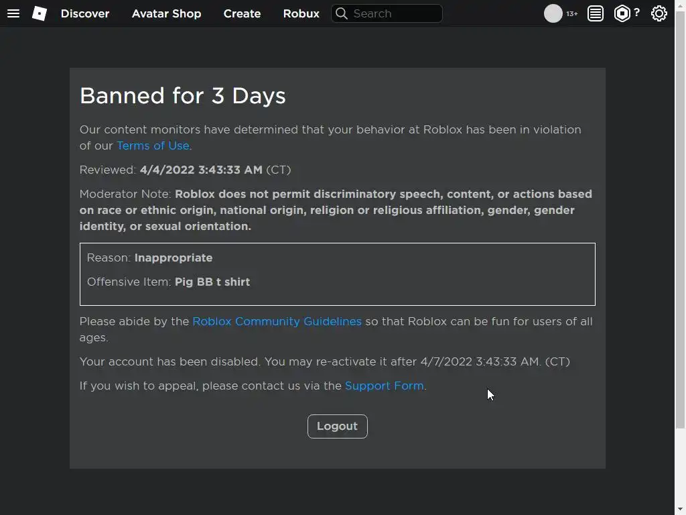Screen dimensions: 686x515
Task: Click the Pig BB t shirt item text
Action: 212,282
